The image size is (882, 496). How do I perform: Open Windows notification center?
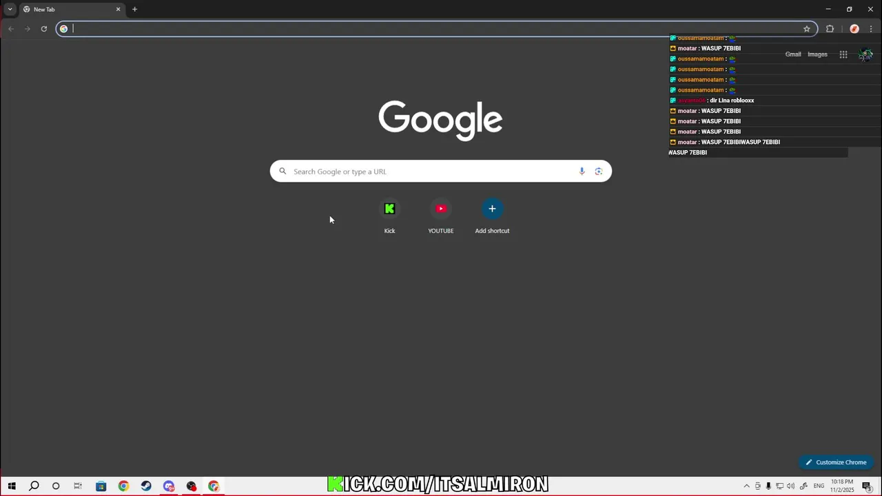[867, 486]
